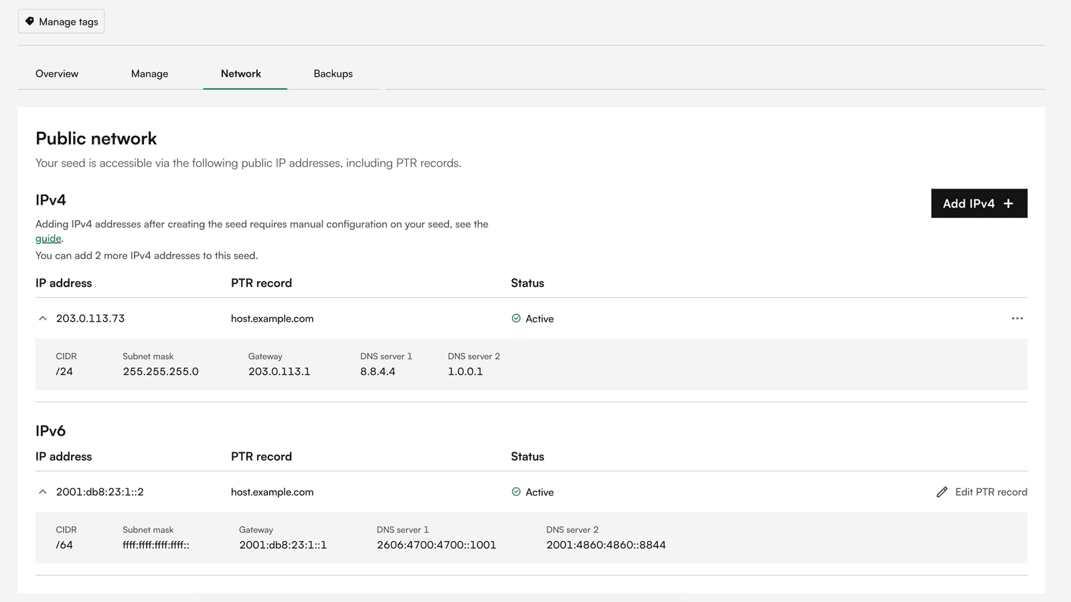Image resolution: width=1071 pixels, height=602 pixels.
Task: Click the Edit PTR record link
Action: coord(981,492)
